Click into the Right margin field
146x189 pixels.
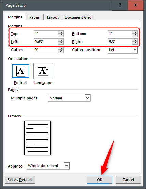point(120,42)
